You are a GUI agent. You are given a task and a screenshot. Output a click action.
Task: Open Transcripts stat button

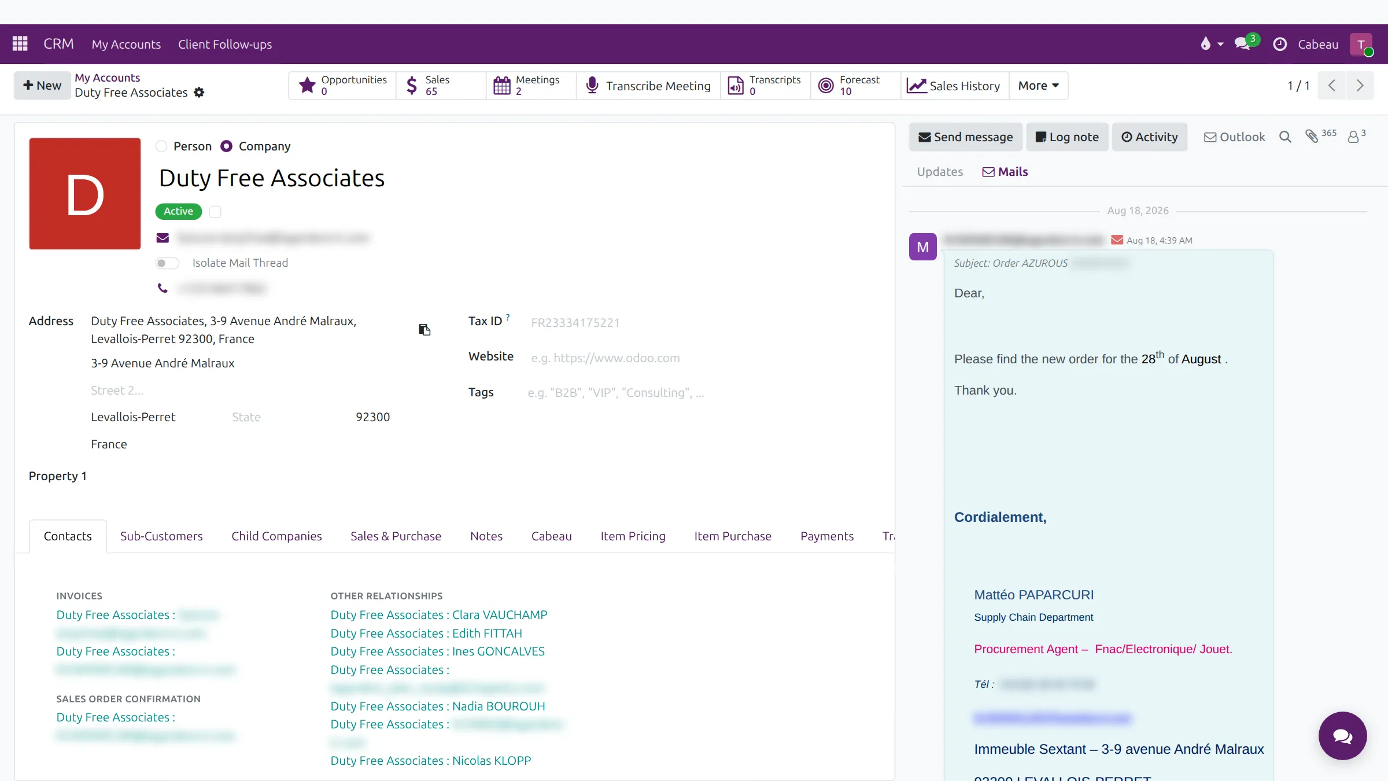click(766, 86)
